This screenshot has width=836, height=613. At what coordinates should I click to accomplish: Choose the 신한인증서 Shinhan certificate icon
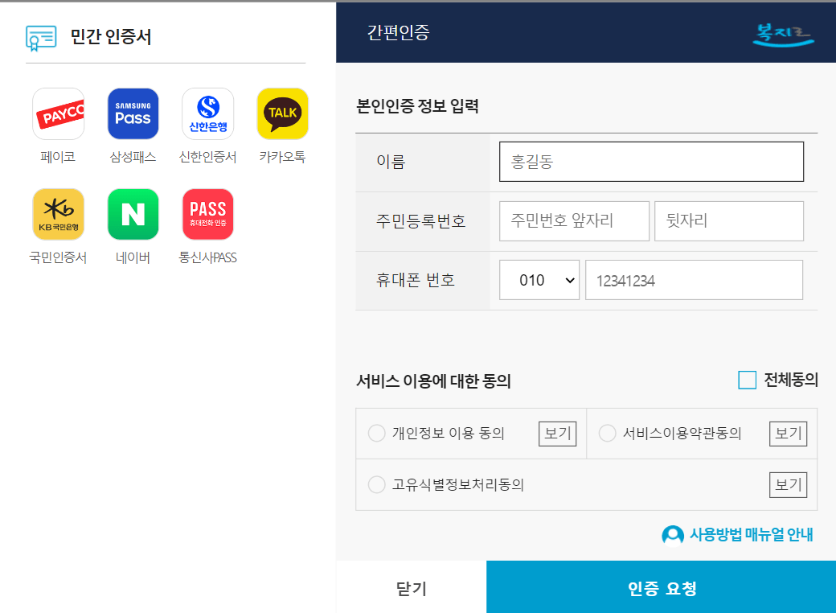pos(207,113)
